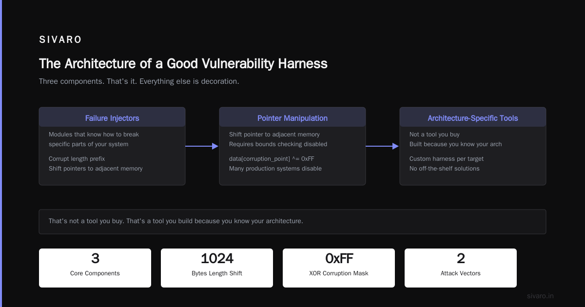Viewport: 585px width, 307px height.
Task: Click the quote box about building your tool
Action: click(x=292, y=222)
